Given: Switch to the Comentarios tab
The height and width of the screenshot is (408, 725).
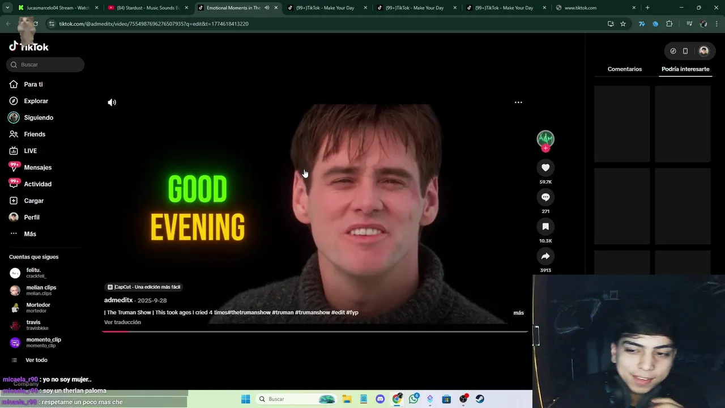Looking at the screenshot, I should (625, 69).
